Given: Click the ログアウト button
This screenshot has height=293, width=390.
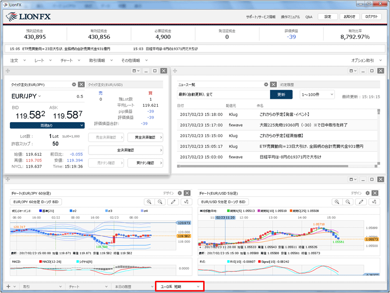Looking at the screenshot, I should [371, 17].
